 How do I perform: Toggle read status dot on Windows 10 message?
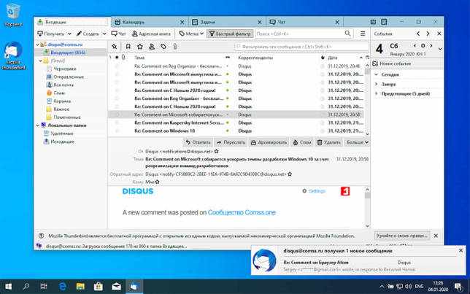(x=228, y=131)
